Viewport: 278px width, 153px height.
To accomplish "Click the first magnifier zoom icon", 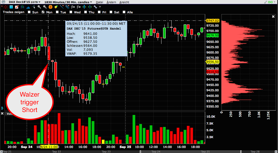I will [x=39, y=7].
